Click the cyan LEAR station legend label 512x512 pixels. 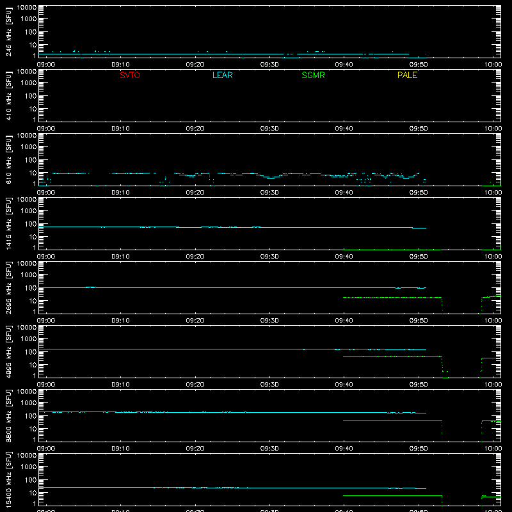click(x=222, y=75)
